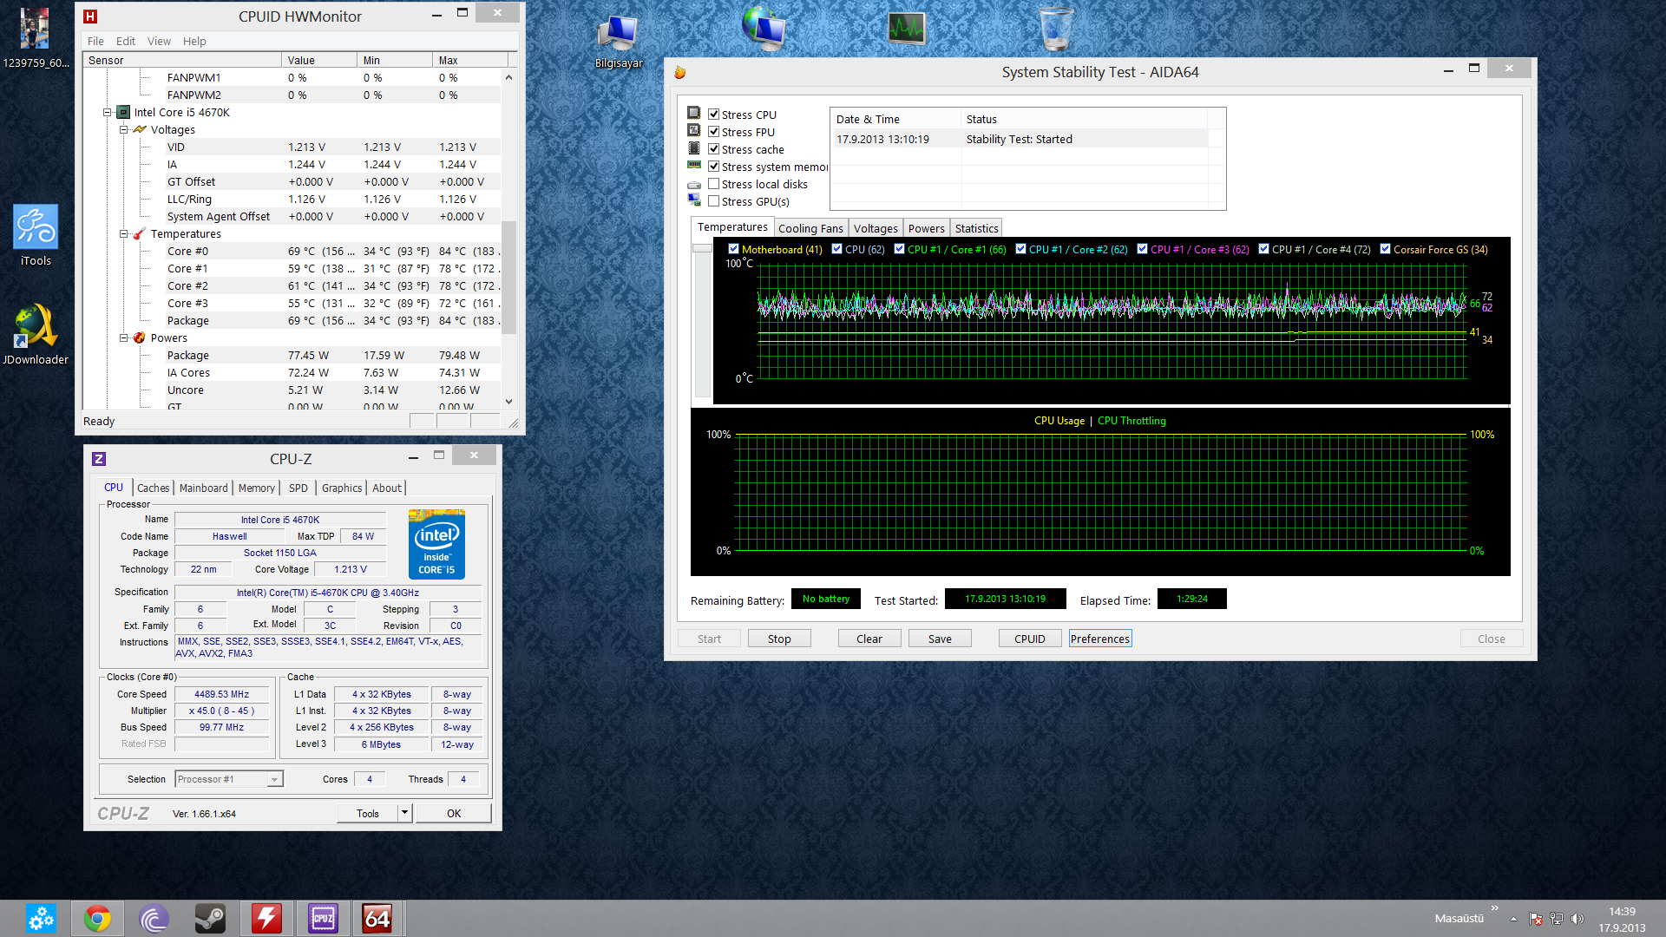1666x937 pixels.
Task: Click the HWMonitor scroll up arrow
Action: point(508,77)
